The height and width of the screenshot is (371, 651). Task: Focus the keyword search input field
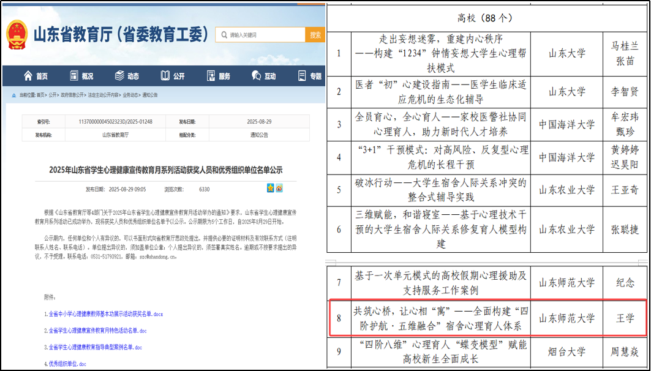click(x=263, y=35)
